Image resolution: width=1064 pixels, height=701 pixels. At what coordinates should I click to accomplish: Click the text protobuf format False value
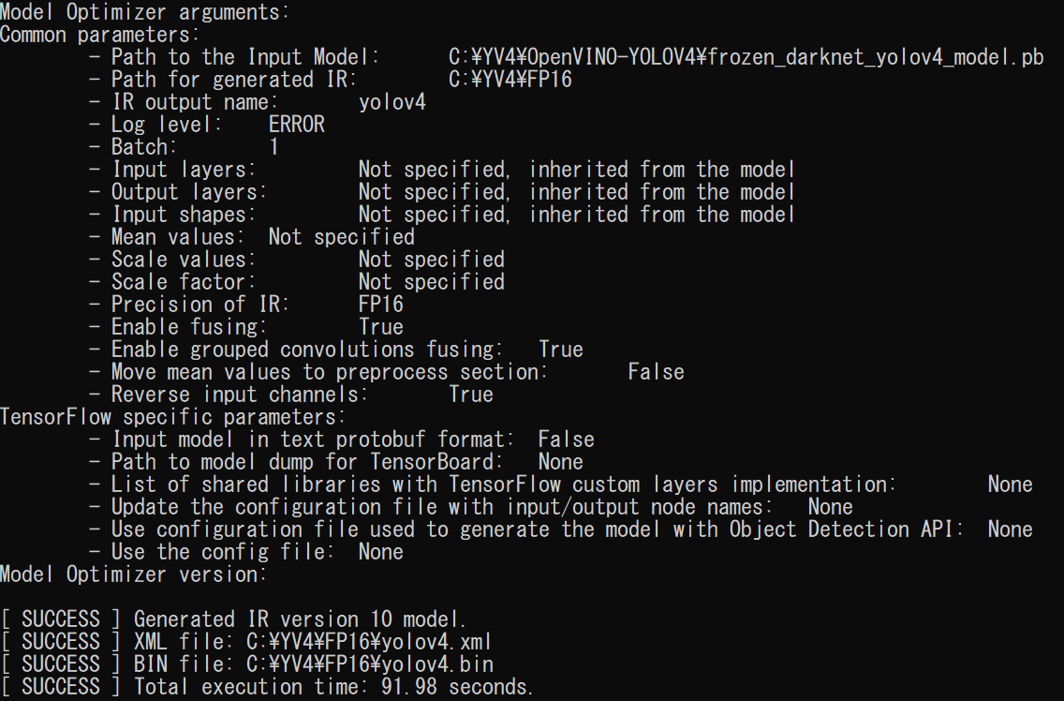click(x=566, y=440)
